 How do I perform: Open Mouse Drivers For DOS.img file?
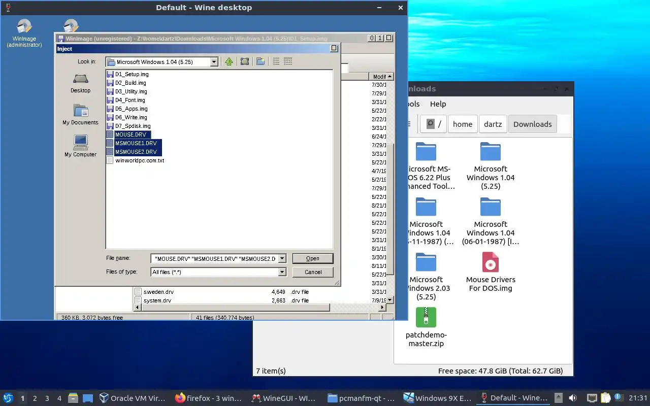click(x=491, y=272)
